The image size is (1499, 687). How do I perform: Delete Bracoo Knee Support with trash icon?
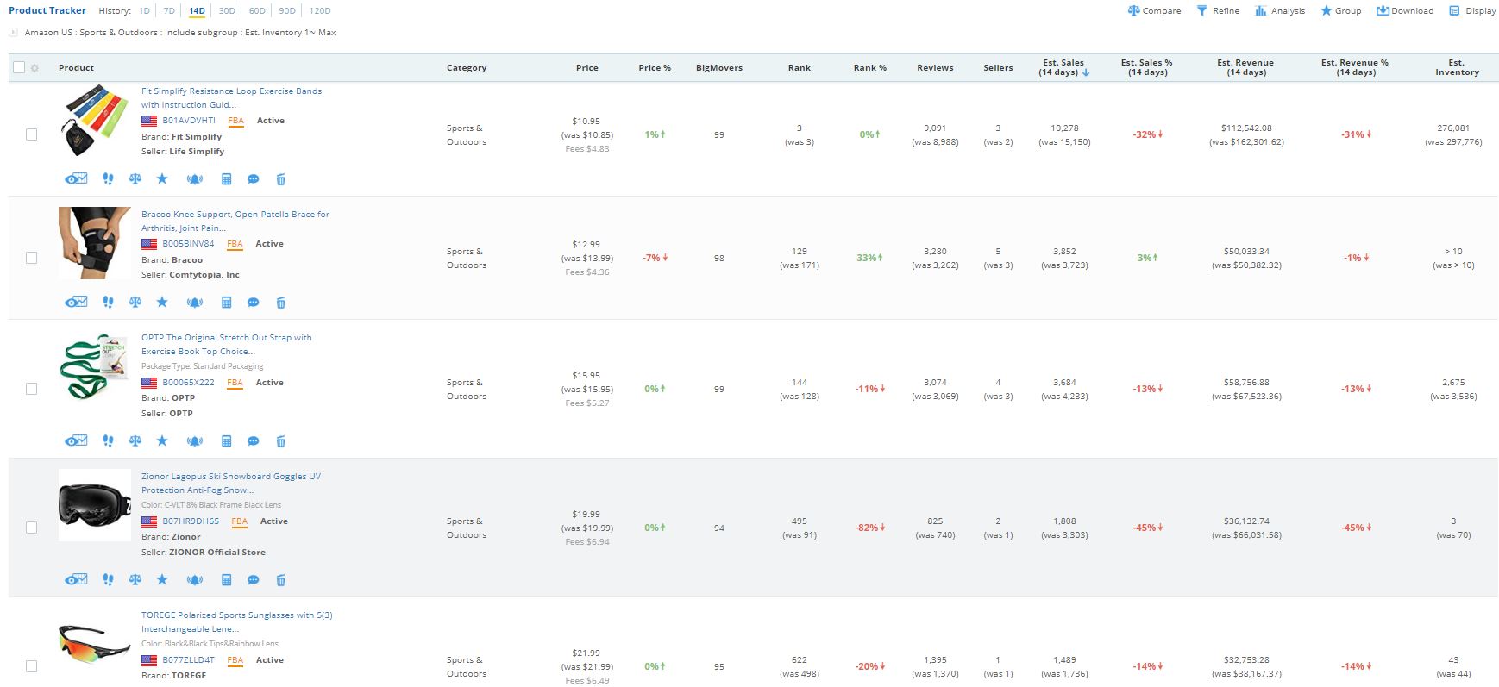[x=280, y=303]
